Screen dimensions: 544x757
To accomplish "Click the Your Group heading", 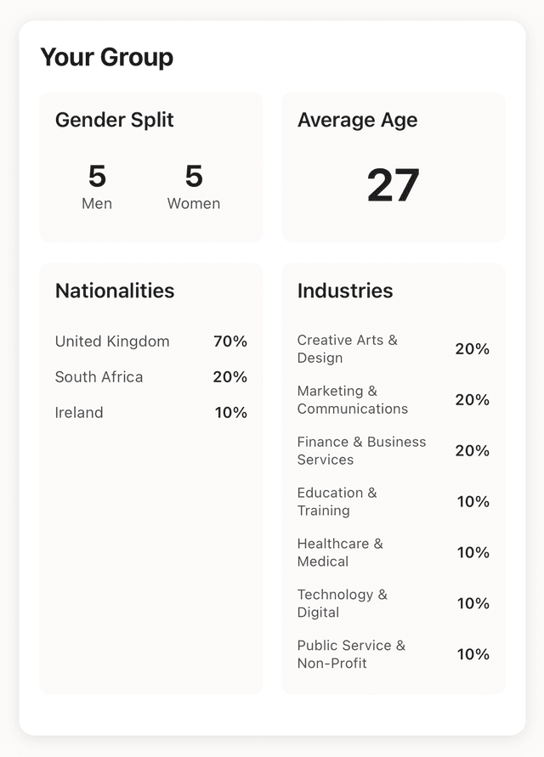I will point(106,57).
